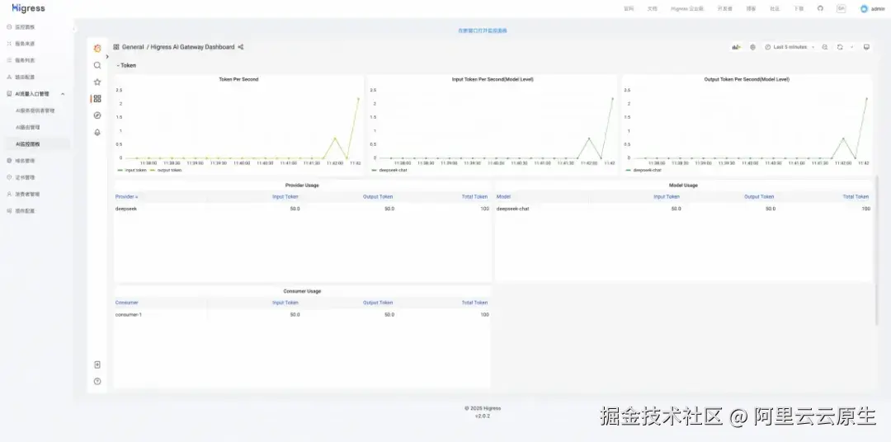Screen dimensions: 891x442
Task: Sort by Provider column header
Action: tap(127, 196)
